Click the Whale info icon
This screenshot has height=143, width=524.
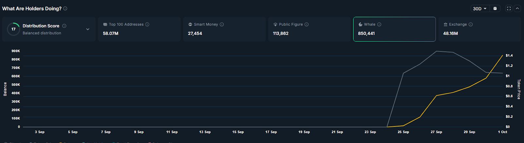pos(379,24)
